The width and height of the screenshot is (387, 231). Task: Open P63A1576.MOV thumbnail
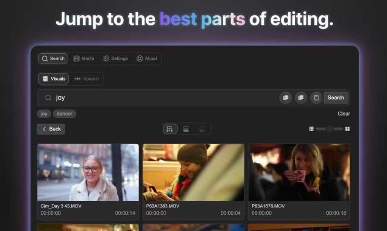(299, 173)
